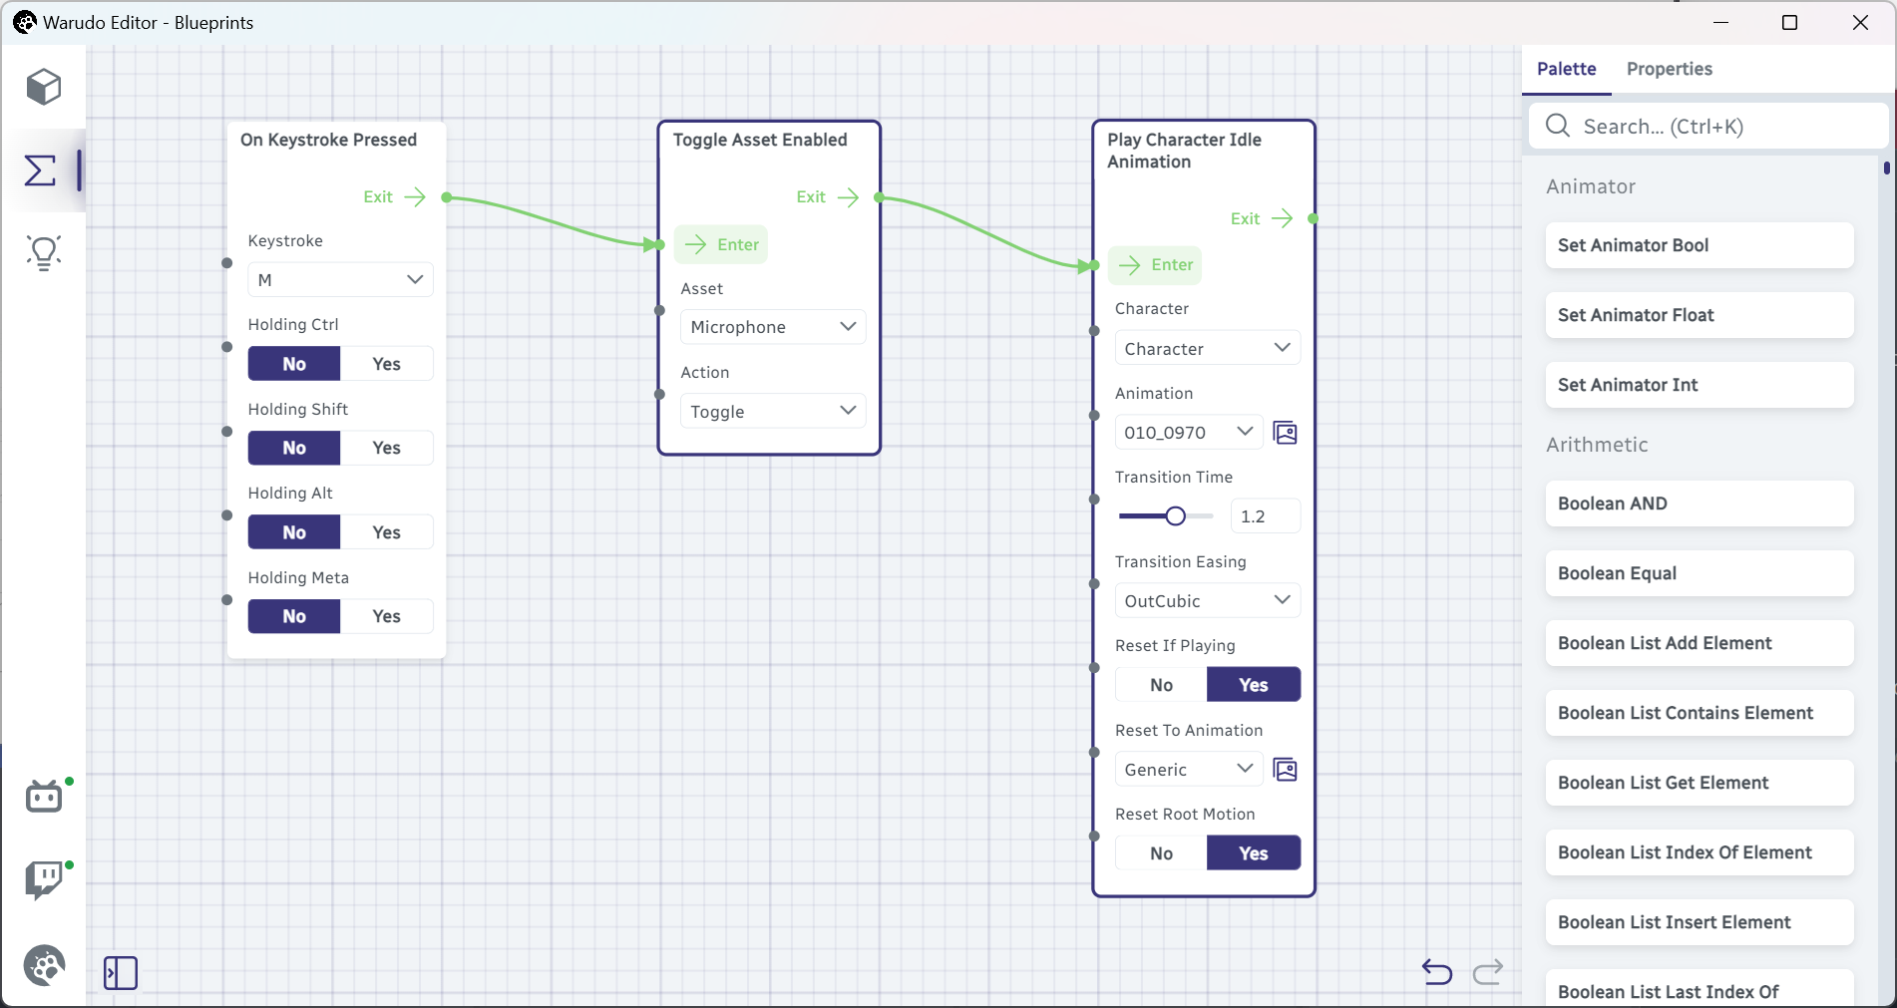
Task: Add Set Animator Bool node from palette
Action: pos(1700,245)
